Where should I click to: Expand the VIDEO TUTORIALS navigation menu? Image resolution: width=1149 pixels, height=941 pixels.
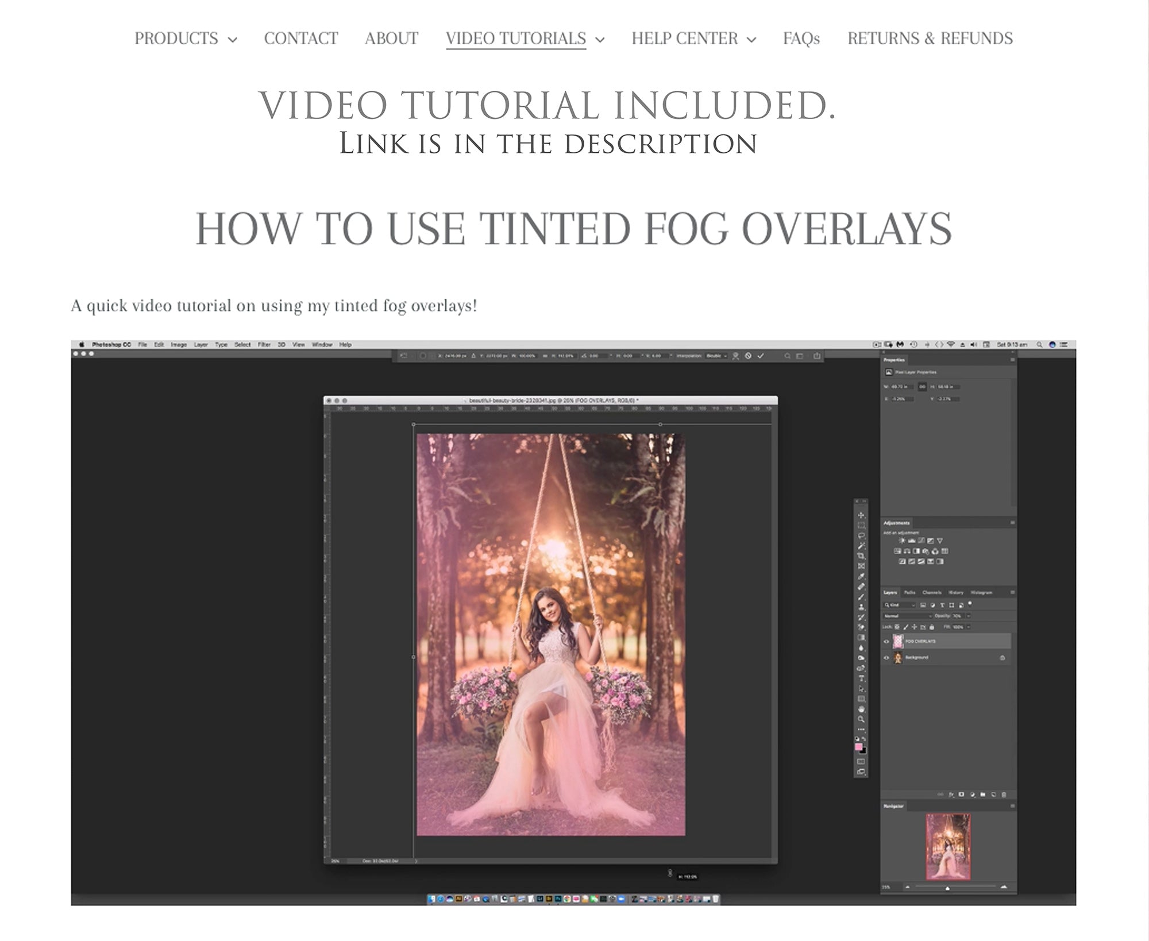pyautogui.click(x=516, y=39)
